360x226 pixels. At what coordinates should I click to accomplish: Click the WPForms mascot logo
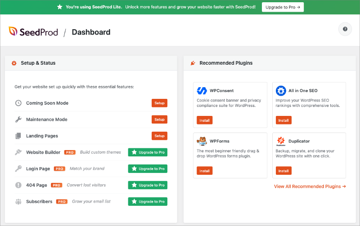point(202,141)
